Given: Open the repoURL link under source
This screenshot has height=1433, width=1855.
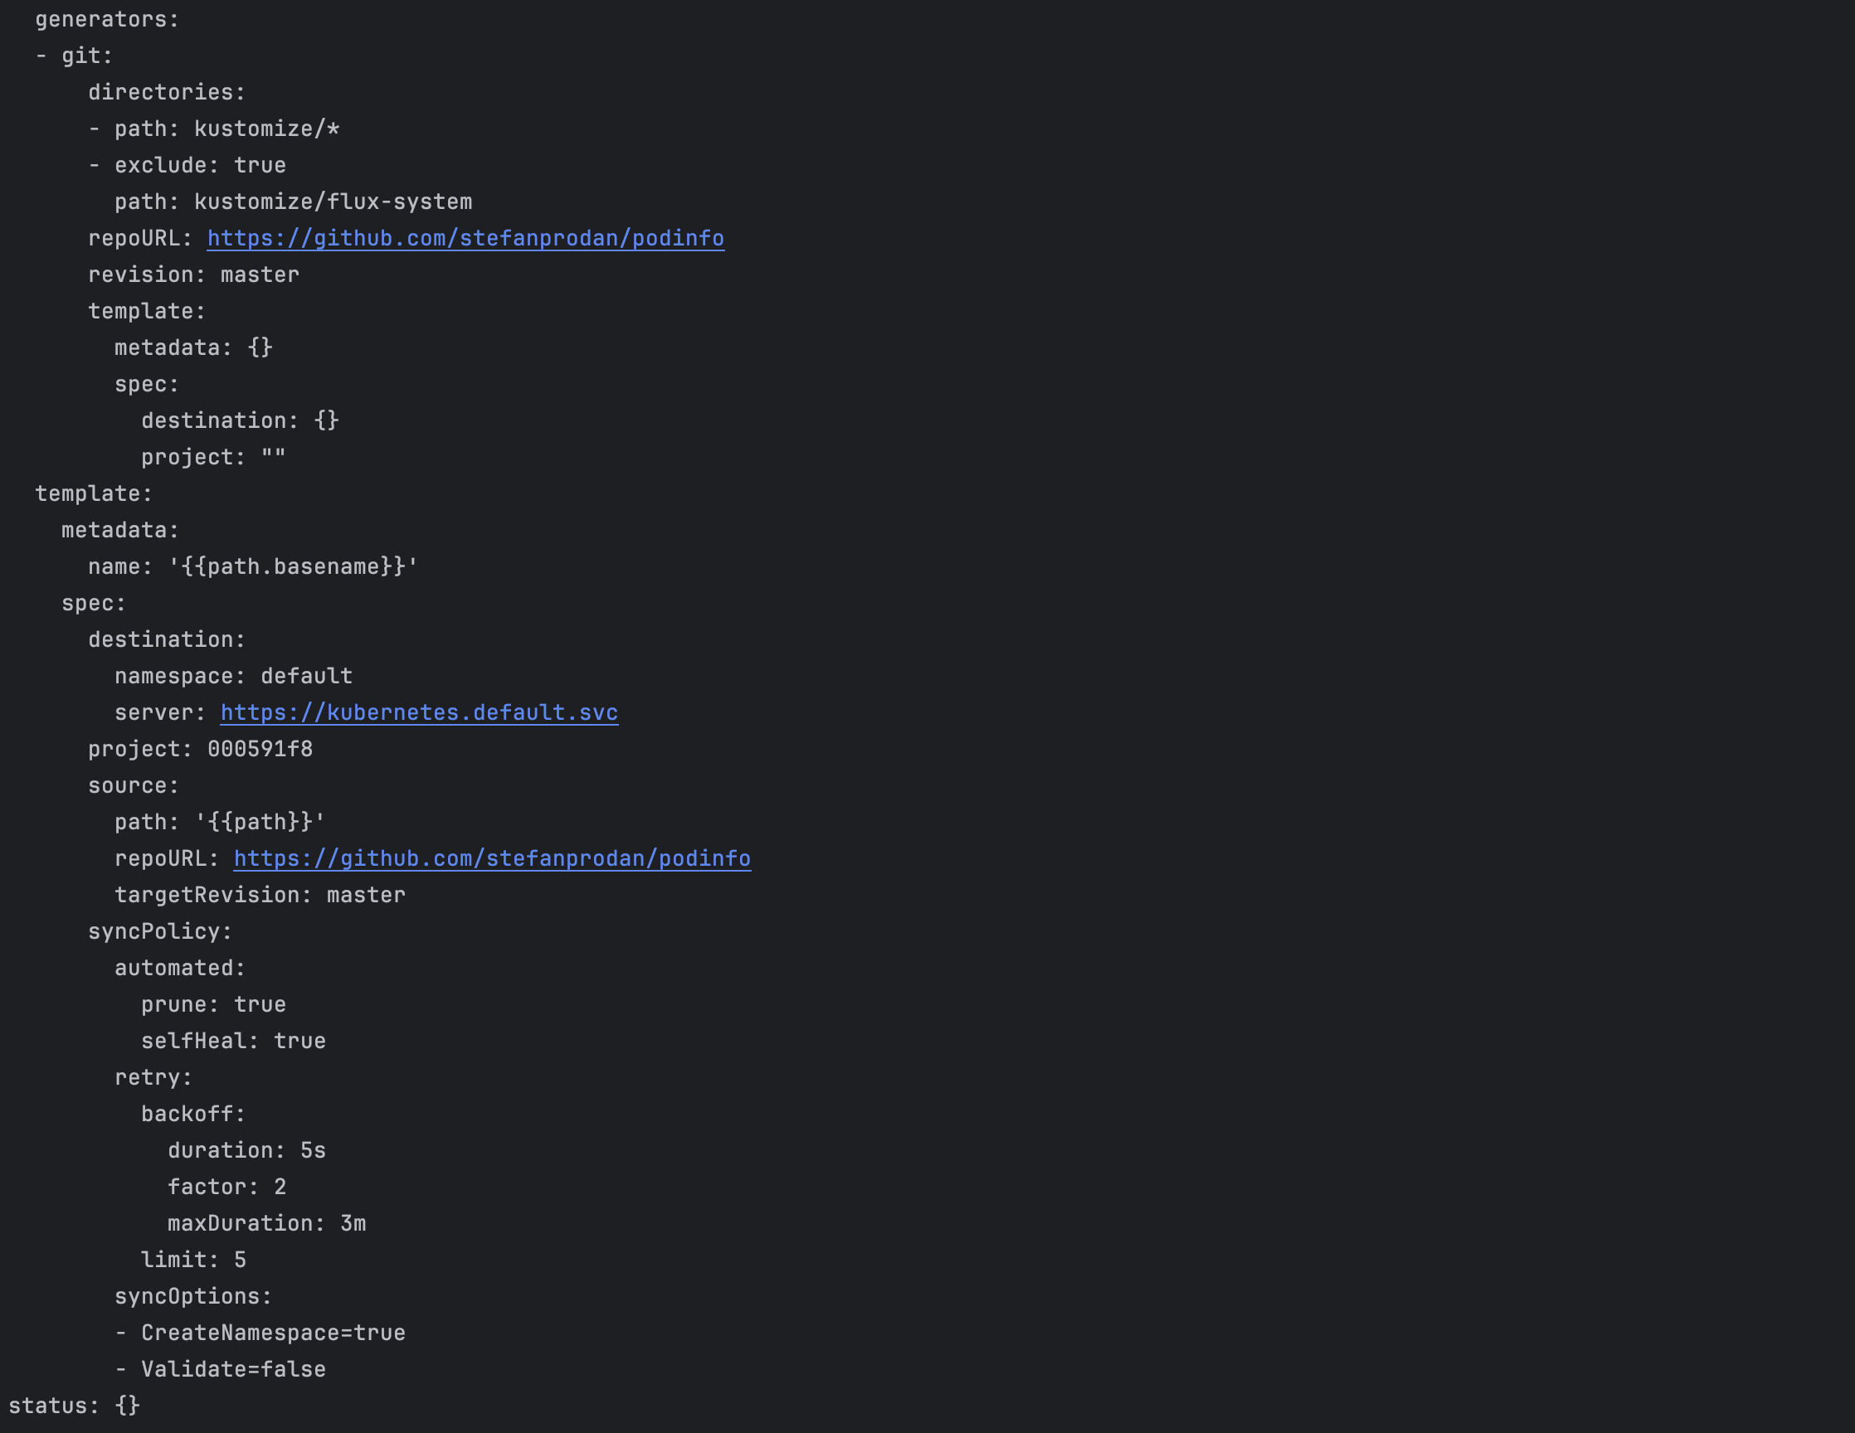Looking at the screenshot, I should [492, 859].
